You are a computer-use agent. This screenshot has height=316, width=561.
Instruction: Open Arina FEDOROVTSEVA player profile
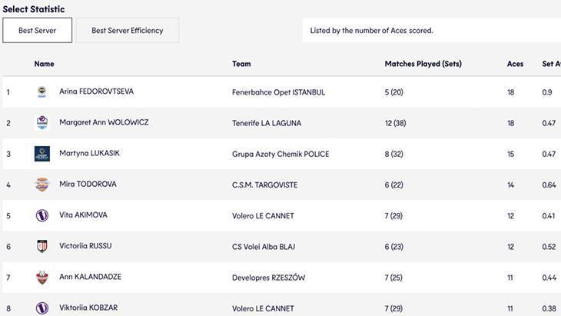pyautogui.click(x=96, y=91)
